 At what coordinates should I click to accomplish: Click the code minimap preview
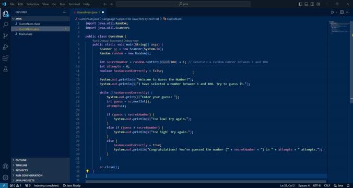(339, 27)
